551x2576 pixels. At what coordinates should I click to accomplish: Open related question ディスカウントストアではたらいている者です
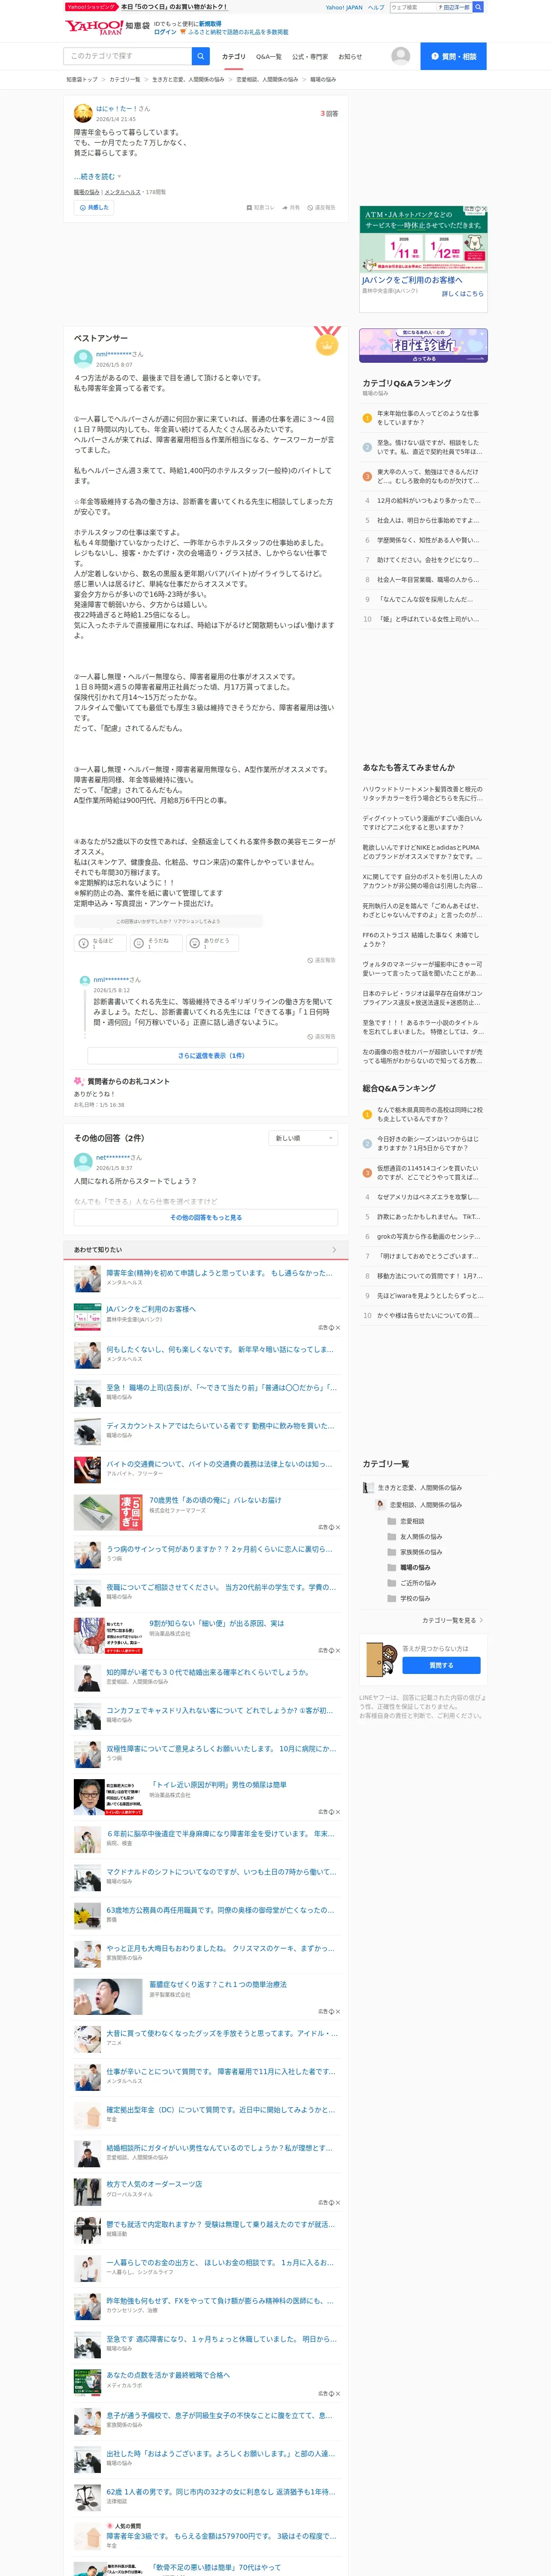click(220, 1426)
